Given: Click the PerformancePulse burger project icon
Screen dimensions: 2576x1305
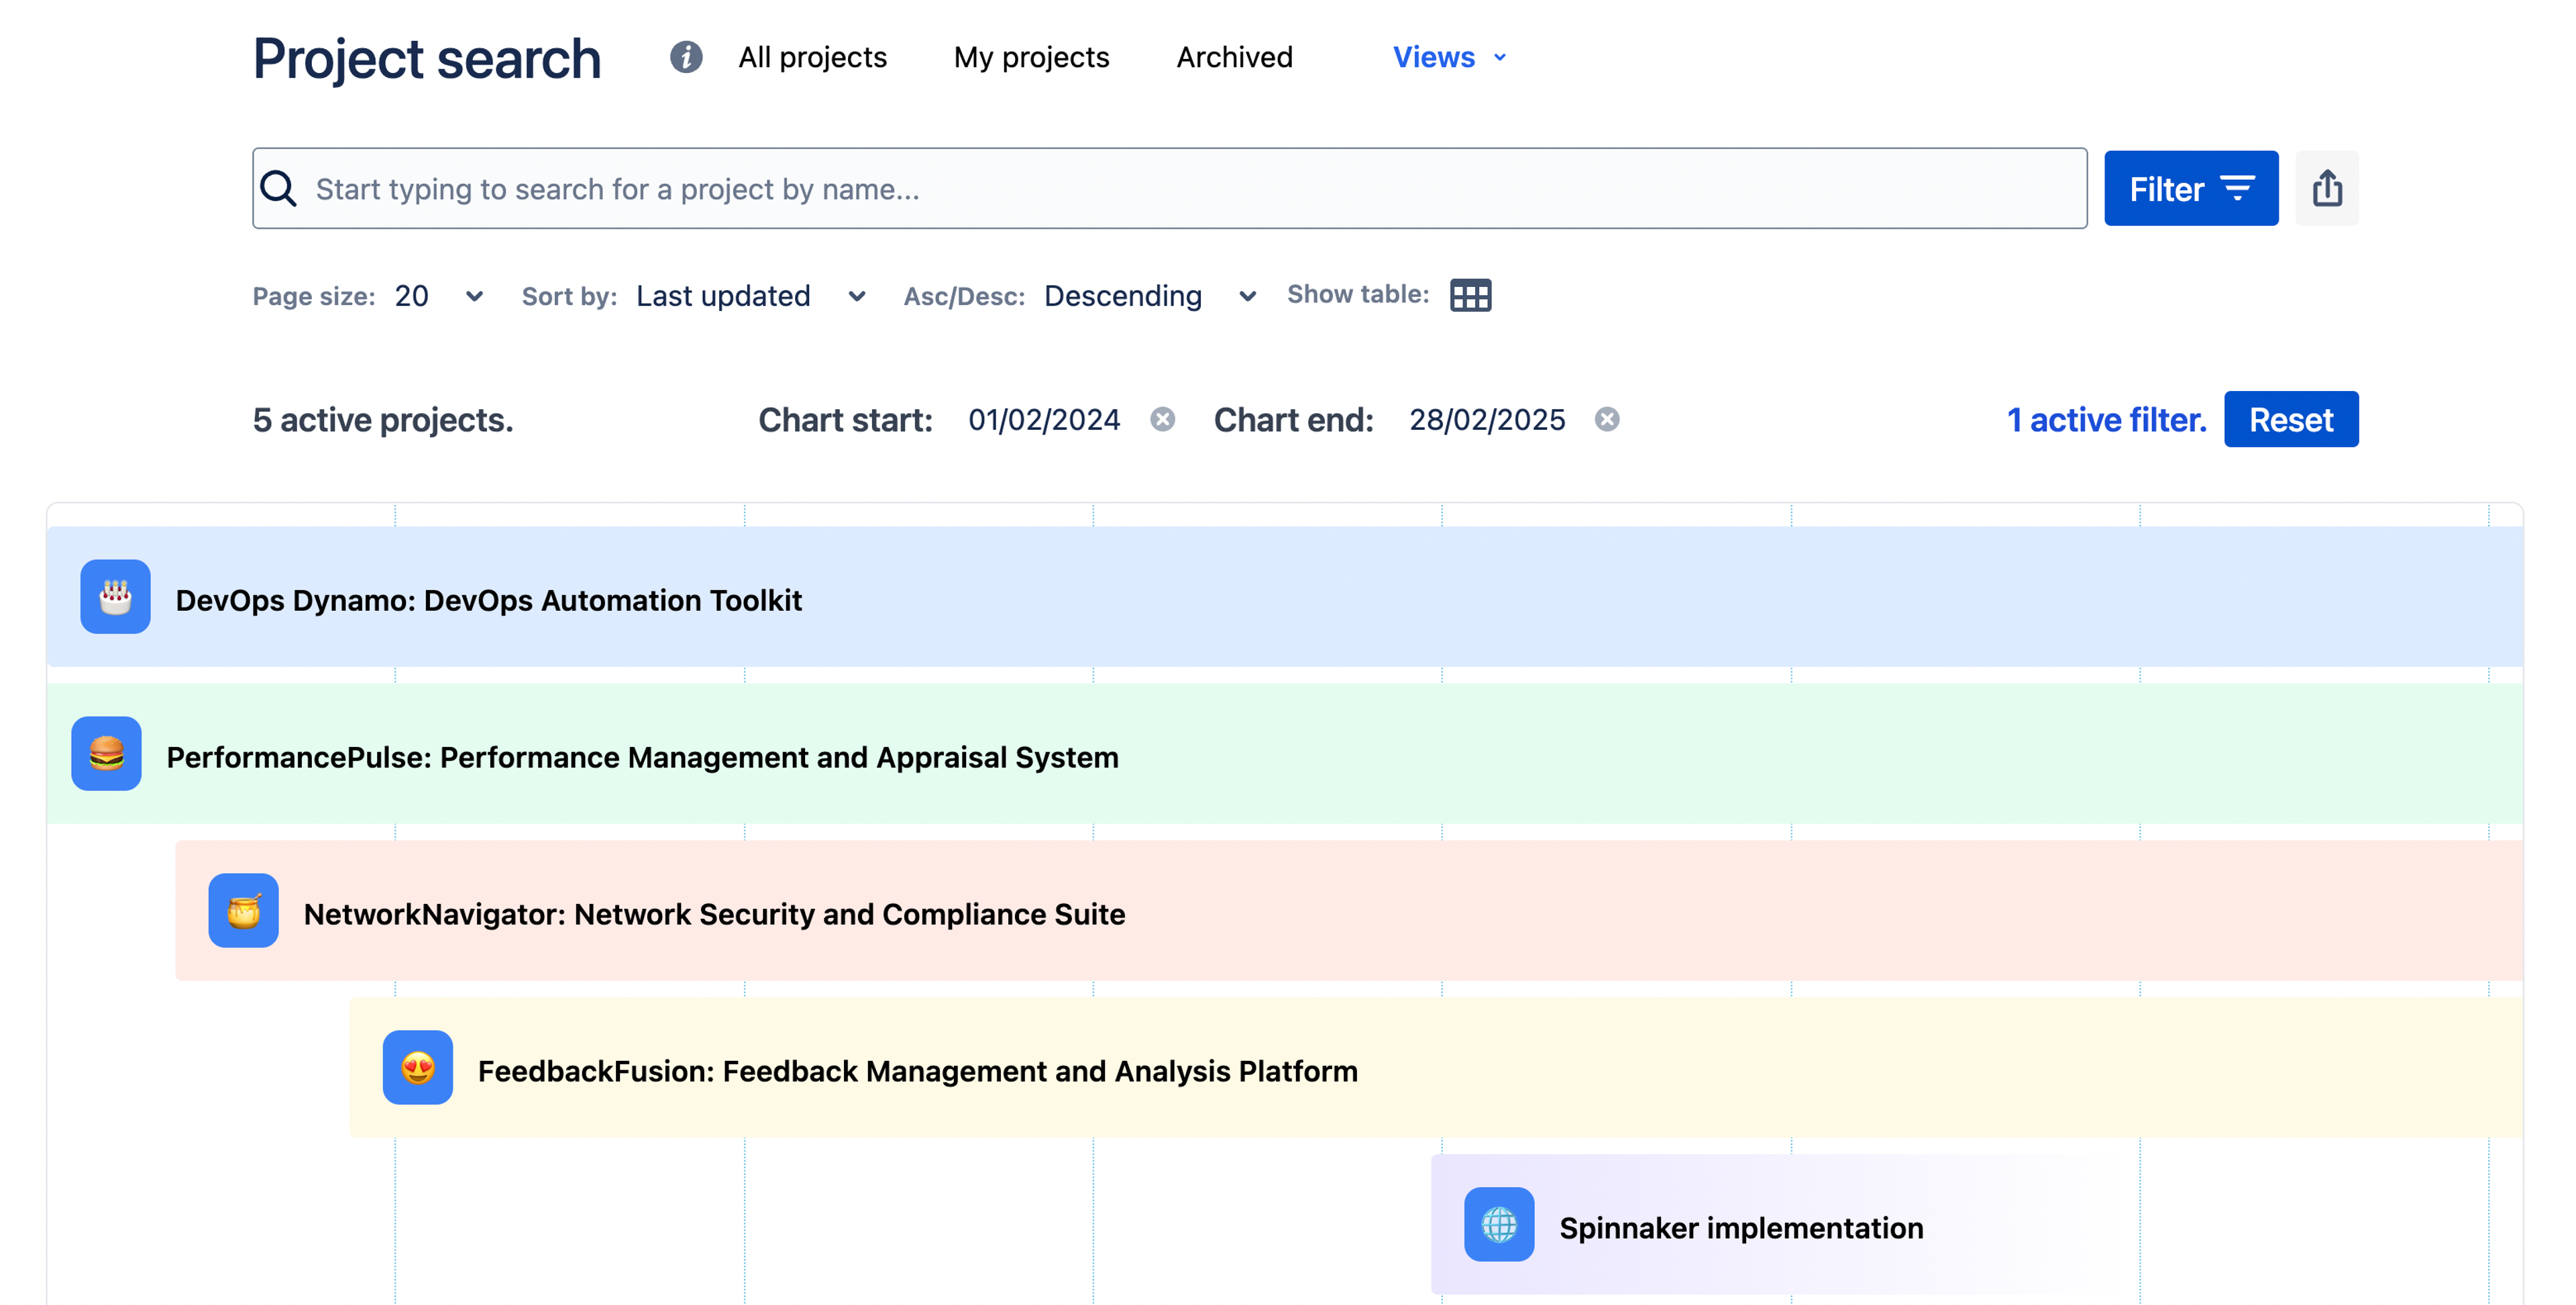Looking at the screenshot, I should coord(106,754).
